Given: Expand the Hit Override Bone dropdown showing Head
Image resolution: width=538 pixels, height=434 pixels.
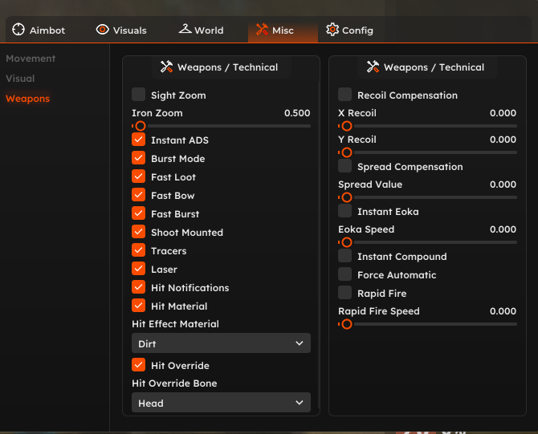Looking at the screenshot, I should click(x=222, y=403).
